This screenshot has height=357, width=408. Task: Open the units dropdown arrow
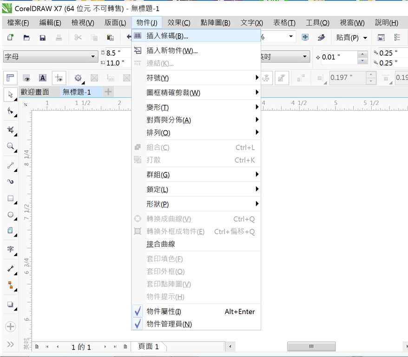[x=304, y=56]
